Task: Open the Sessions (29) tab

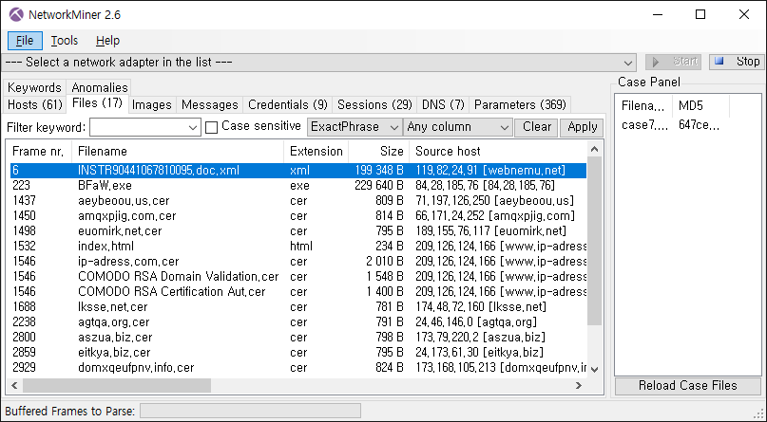Action: [374, 104]
